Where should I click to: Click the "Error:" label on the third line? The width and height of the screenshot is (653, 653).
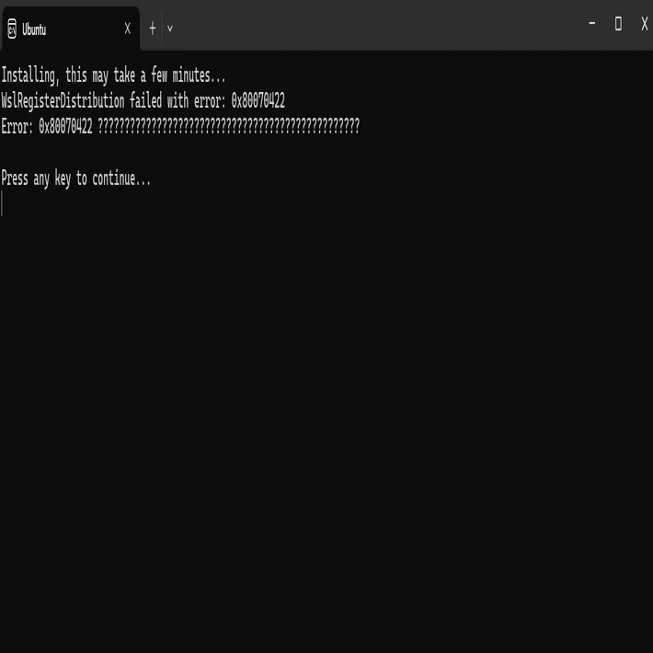17,127
